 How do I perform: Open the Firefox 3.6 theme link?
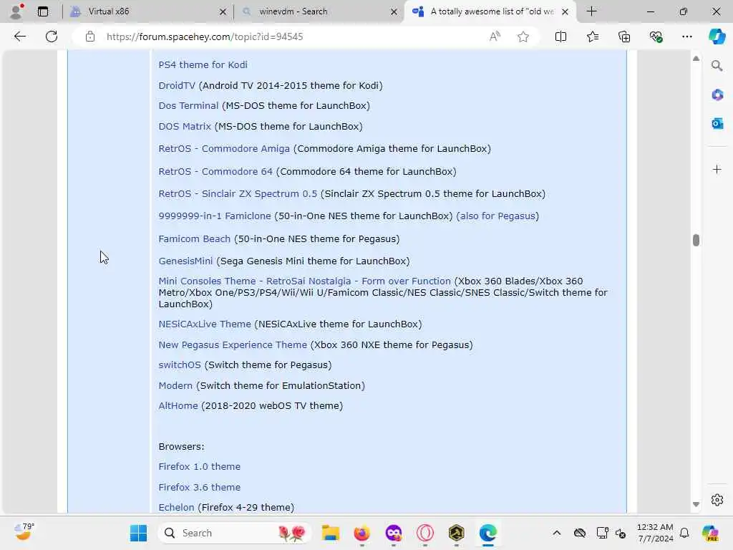[x=199, y=486]
